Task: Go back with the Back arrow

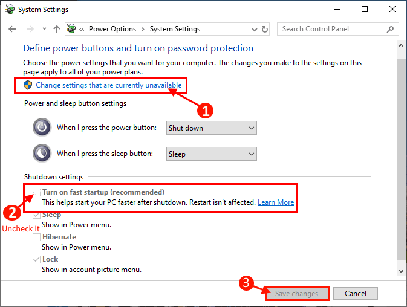Action: pos(12,29)
